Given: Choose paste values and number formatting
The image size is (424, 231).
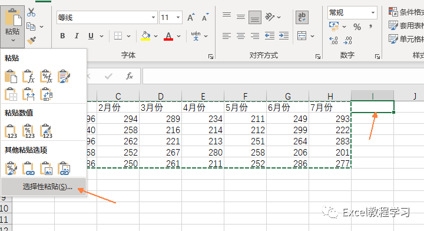Looking at the screenshot, I should click(x=28, y=131).
